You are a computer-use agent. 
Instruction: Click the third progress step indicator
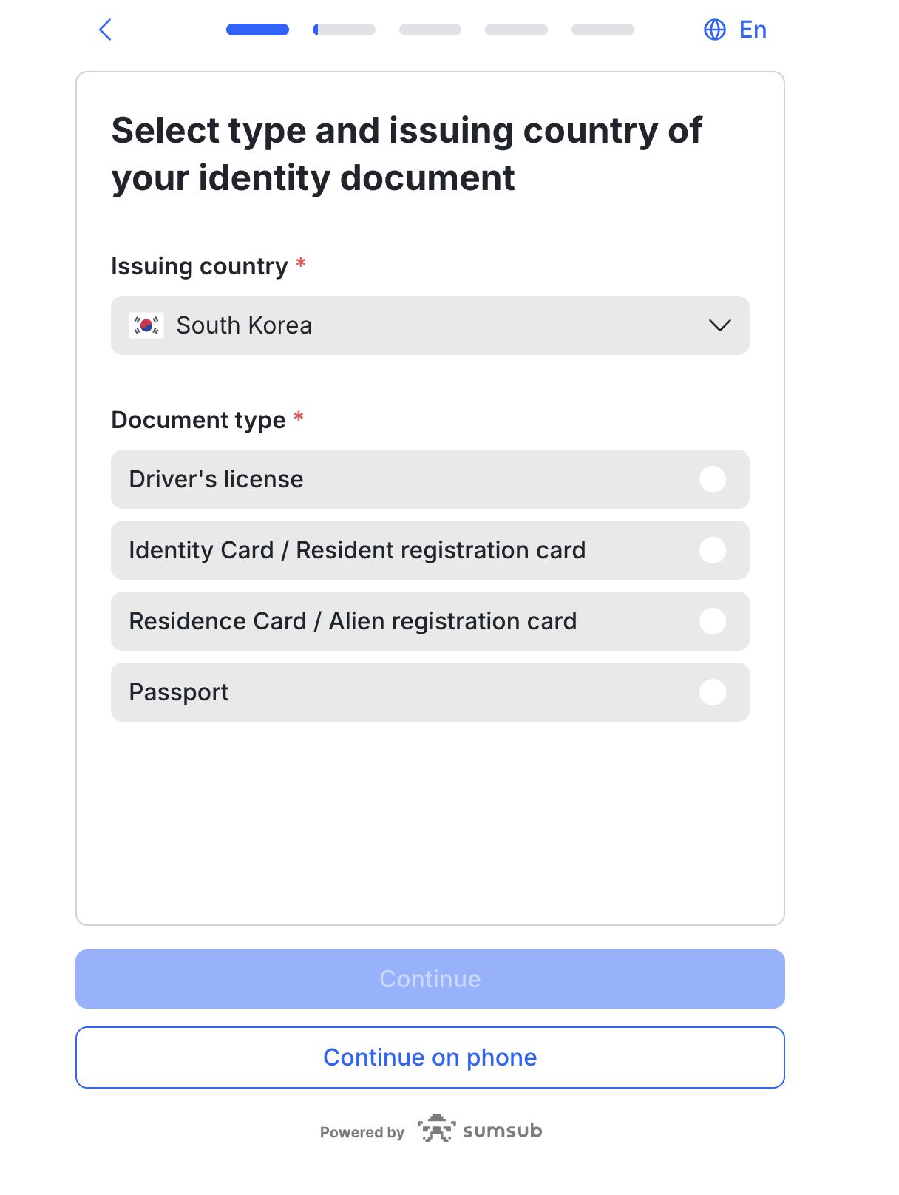click(x=430, y=30)
